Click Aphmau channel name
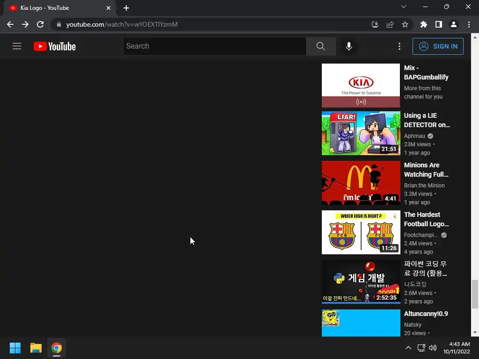 [x=414, y=136]
